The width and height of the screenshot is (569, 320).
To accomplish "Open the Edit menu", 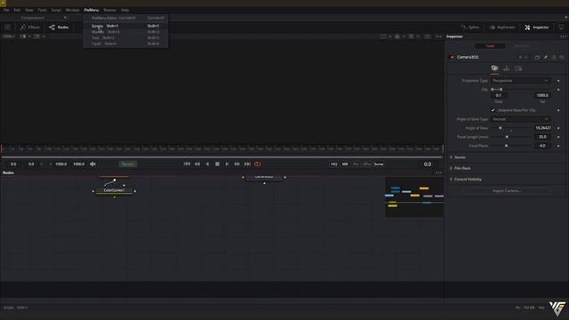I will 17,10.
